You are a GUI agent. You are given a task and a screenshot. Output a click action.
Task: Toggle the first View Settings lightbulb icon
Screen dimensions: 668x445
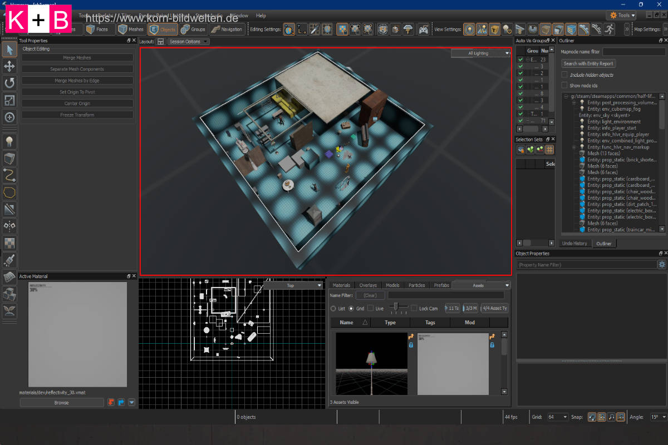point(470,29)
